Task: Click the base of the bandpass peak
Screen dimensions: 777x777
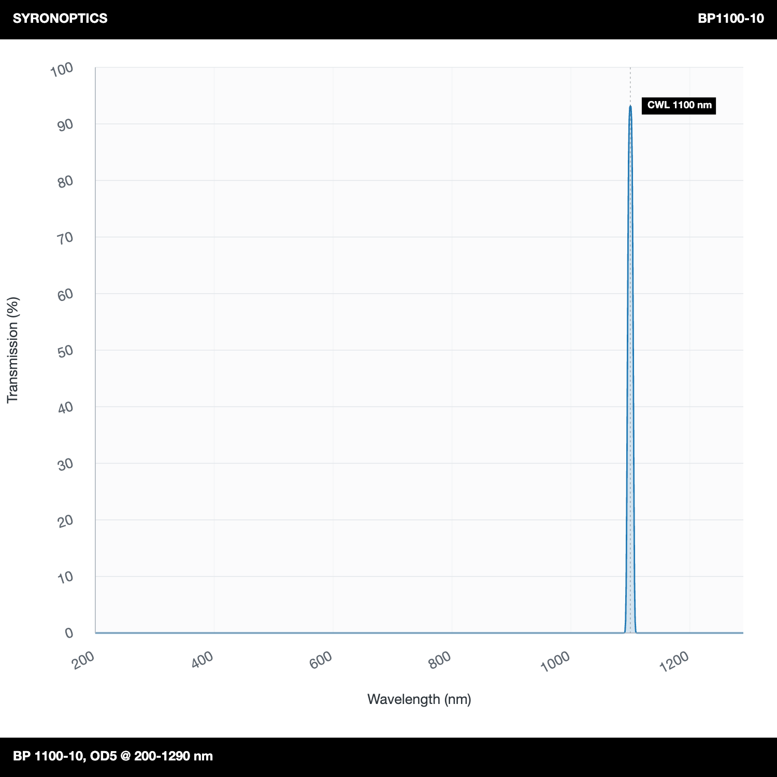Action: tap(630, 631)
